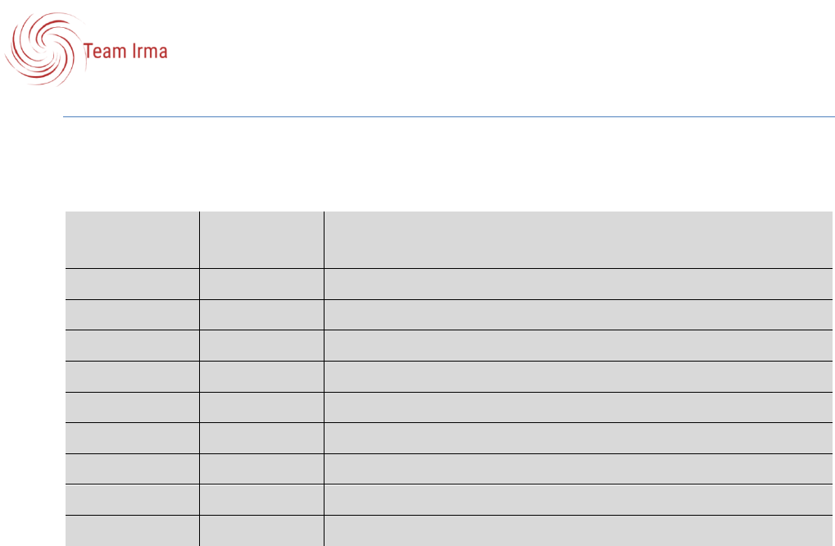Click first column cell in table's ninth row
The height and width of the screenshot is (546, 835).
point(131,500)
